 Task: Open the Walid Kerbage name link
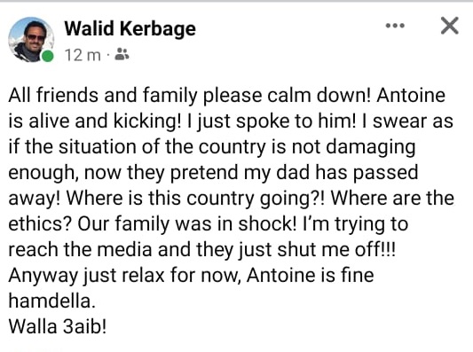[130, 28]
